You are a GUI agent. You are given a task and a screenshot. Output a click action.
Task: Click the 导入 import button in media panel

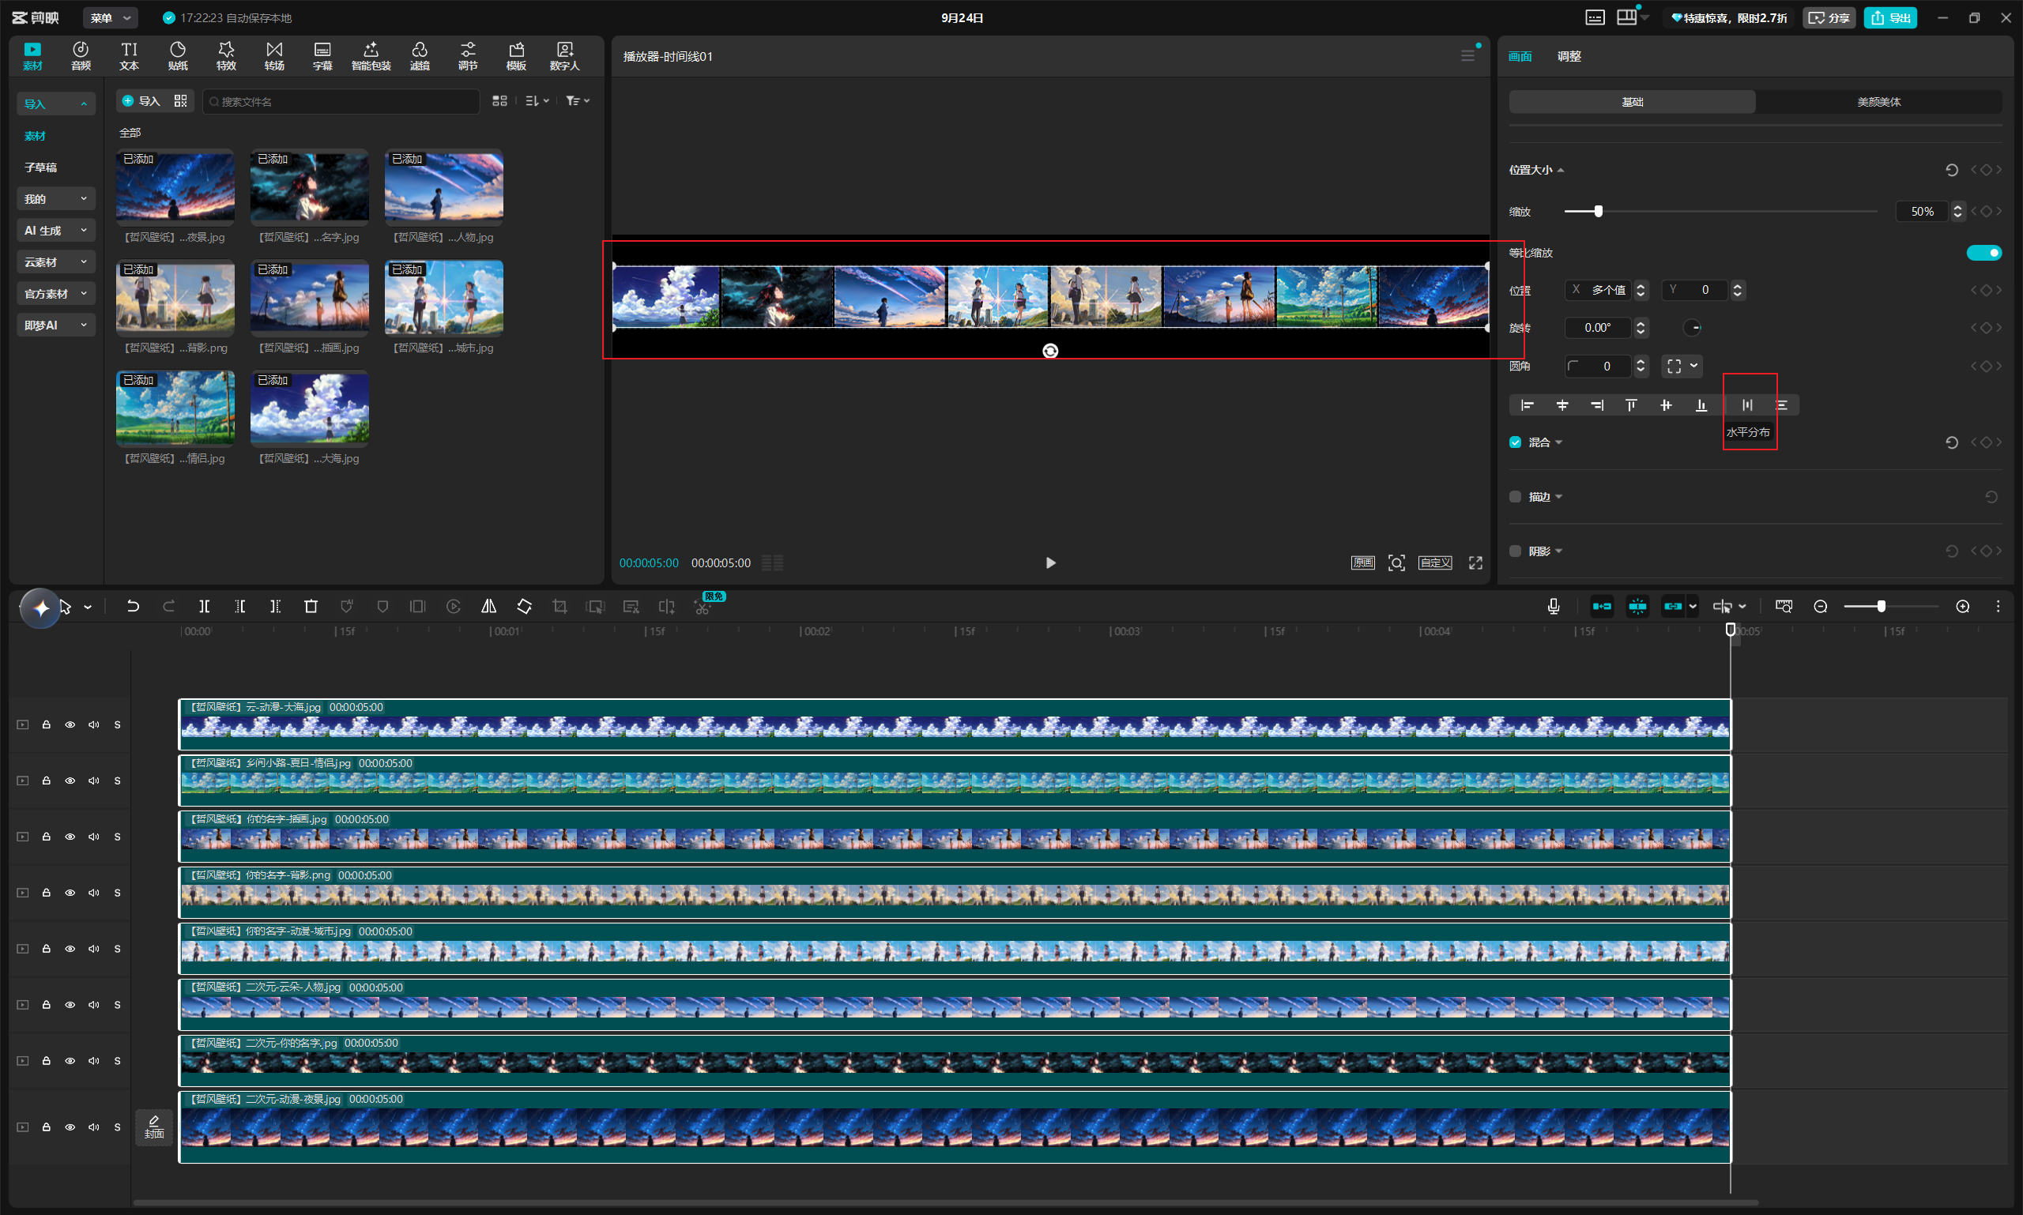pyautogui.click(x=140, y=100)
